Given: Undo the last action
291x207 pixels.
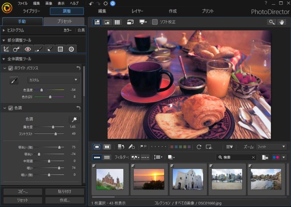Looking at the screenshot, I should click(91, 4).
